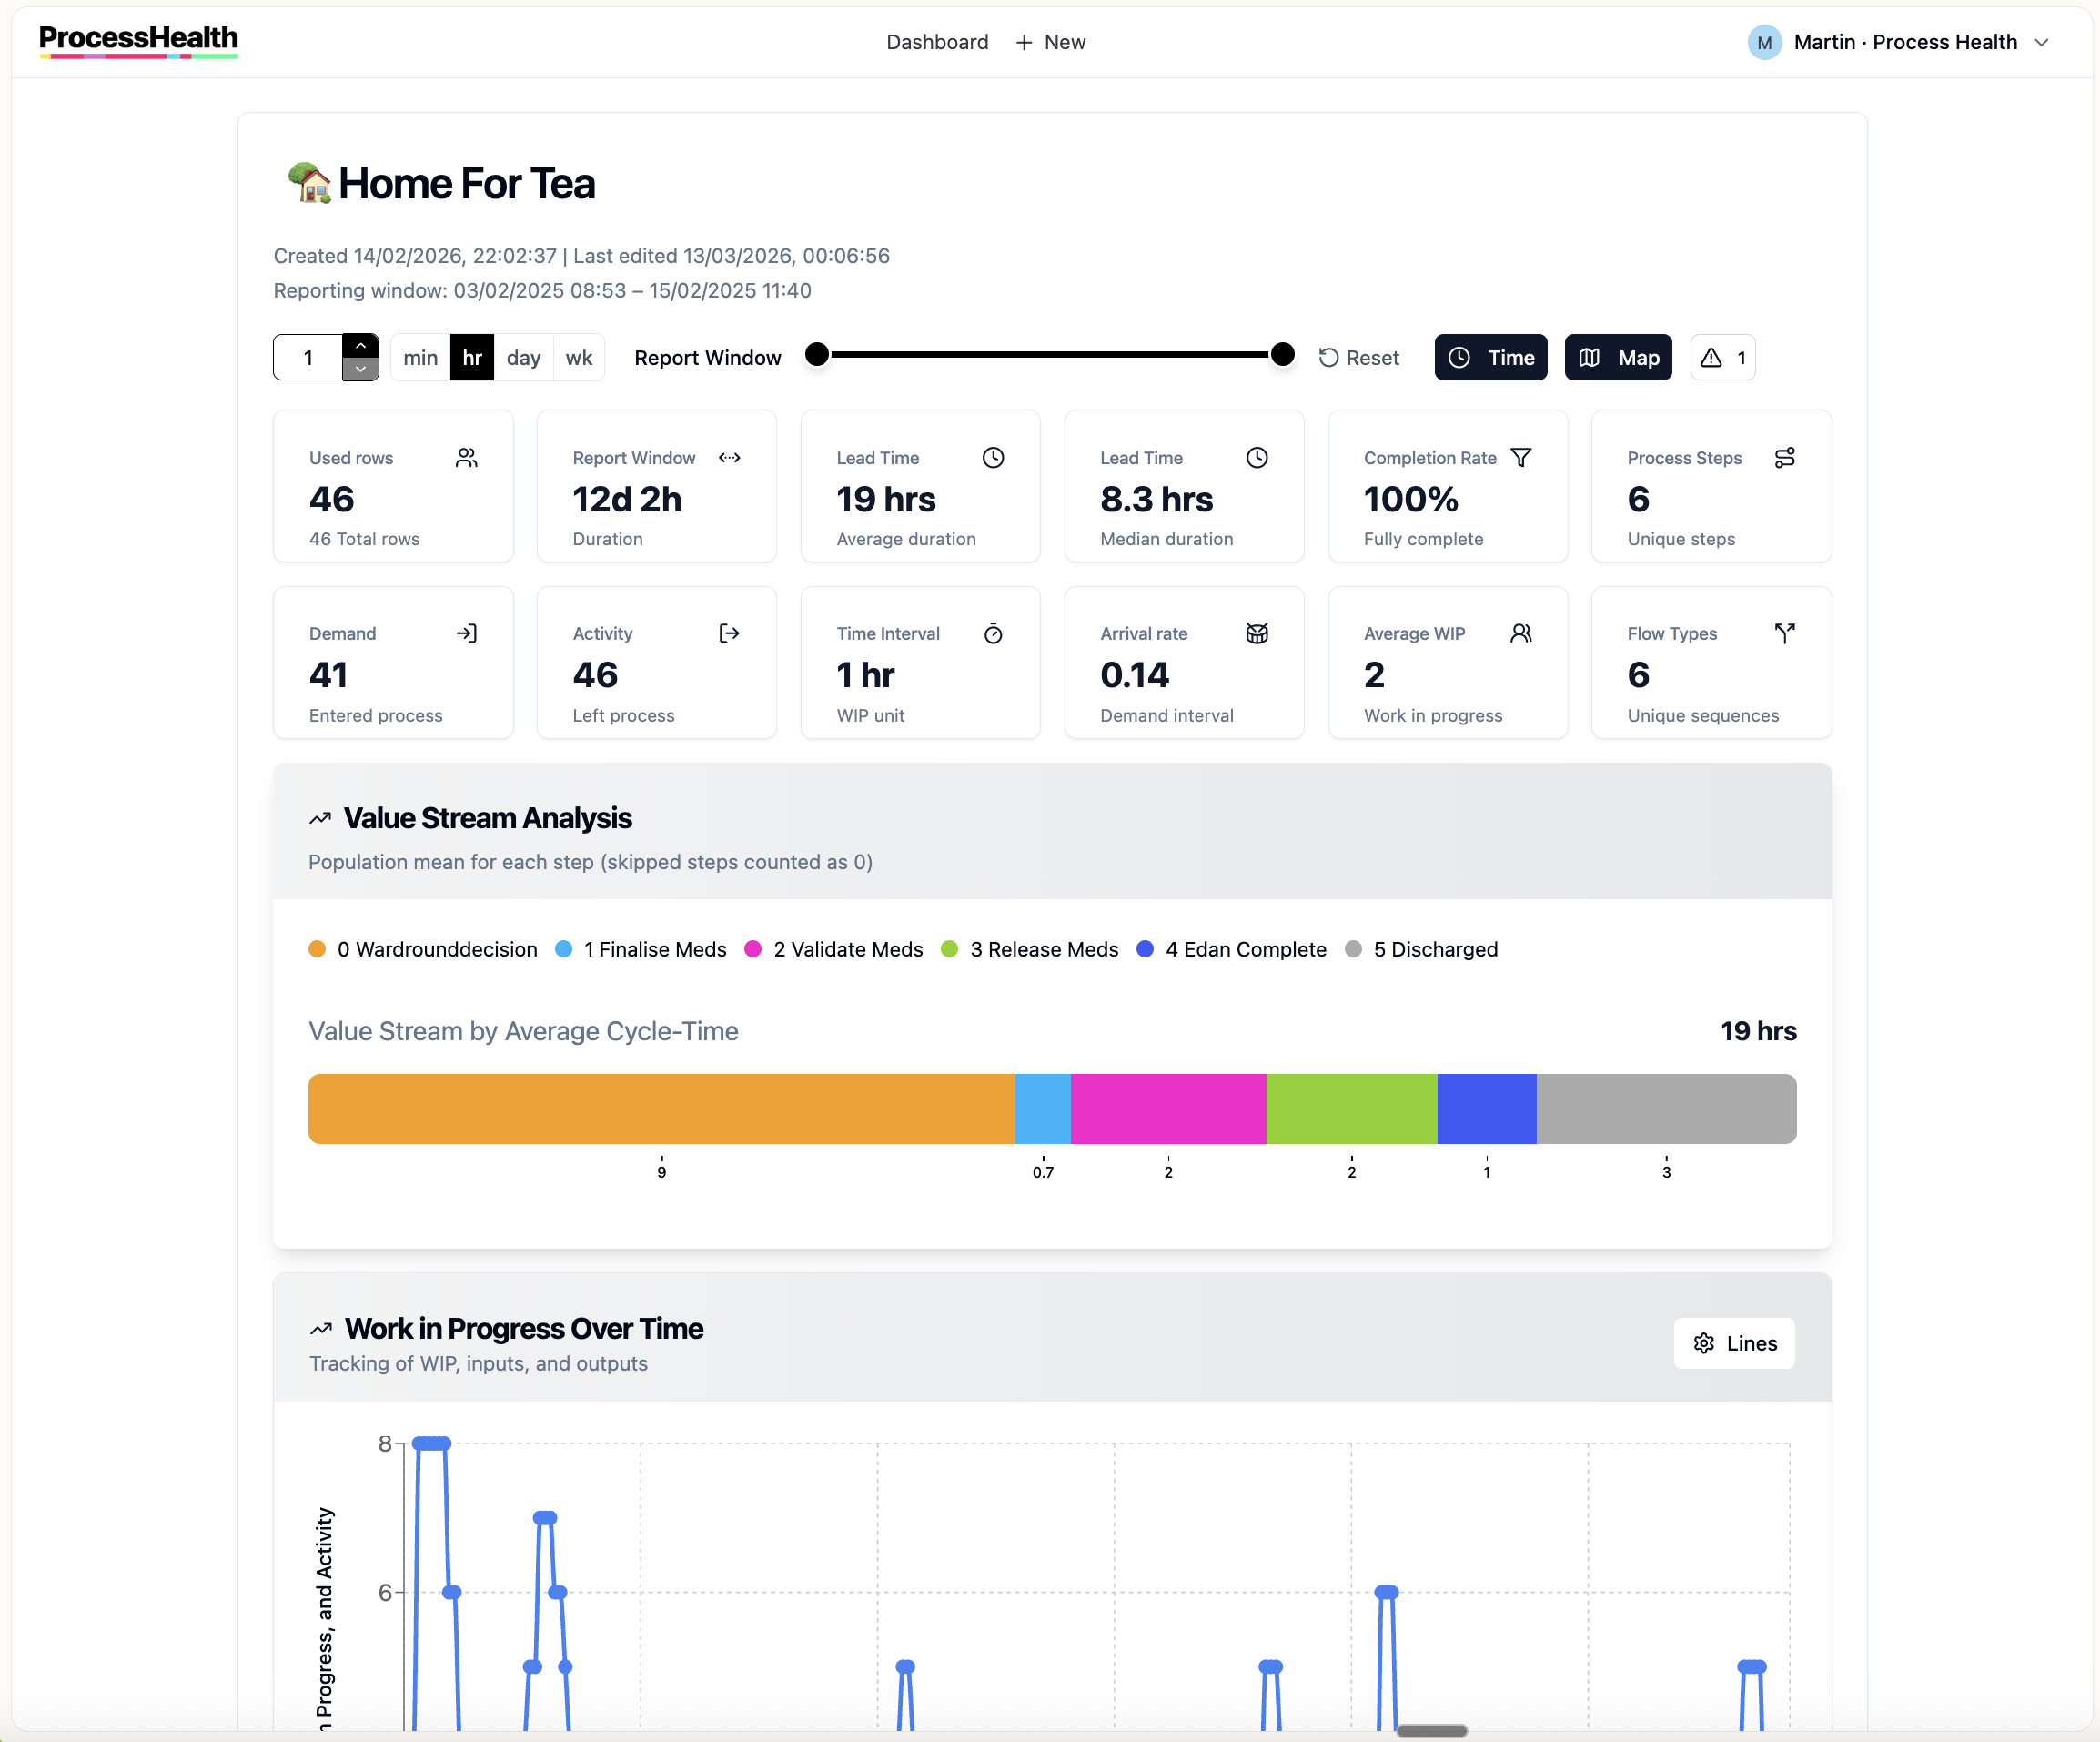2100x1742 pixels.
Task: Click the Report Window arrows icon
Action: point(729,457)
